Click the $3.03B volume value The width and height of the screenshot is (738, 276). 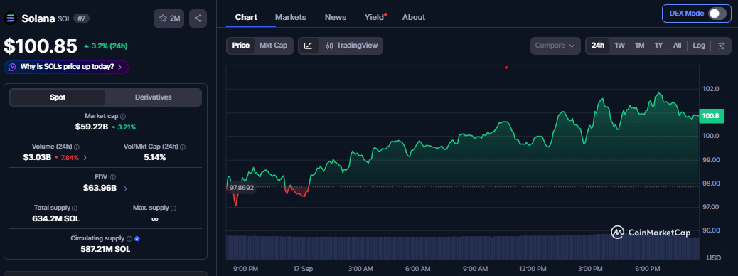coord(37,157)
